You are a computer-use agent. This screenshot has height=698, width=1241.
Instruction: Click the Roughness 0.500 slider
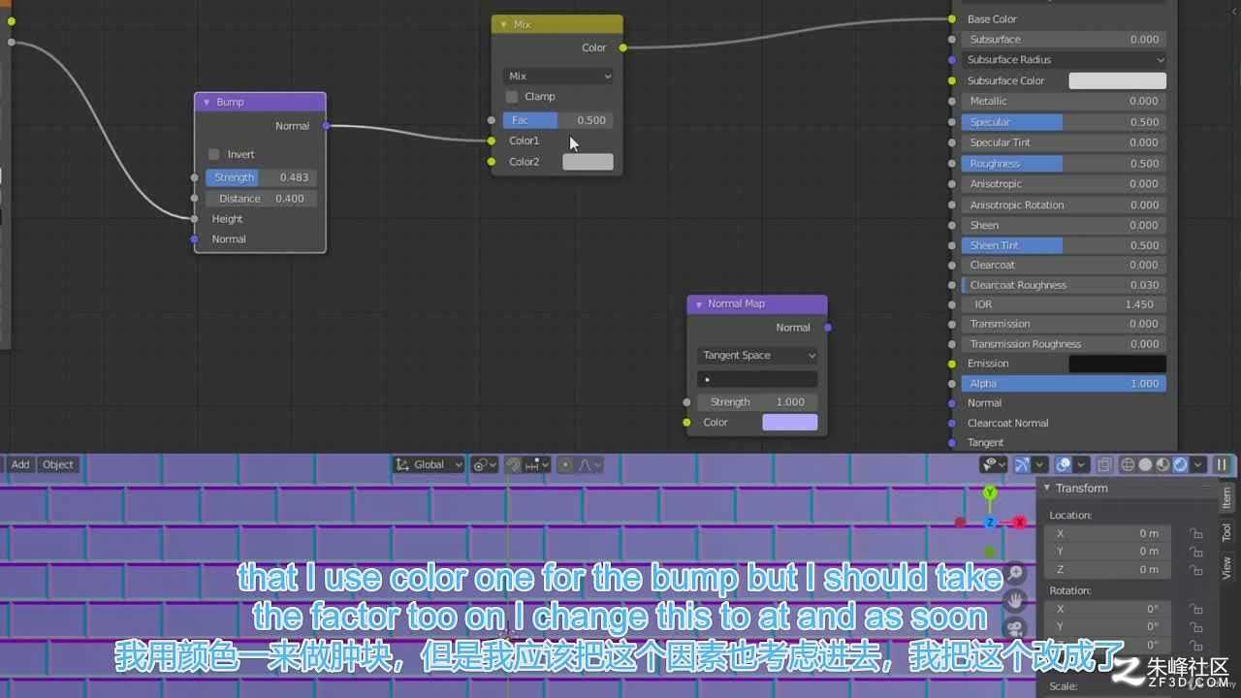[x=1065, y=164]
